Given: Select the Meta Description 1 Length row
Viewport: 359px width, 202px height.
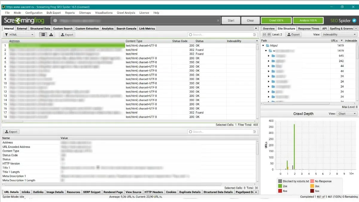Looking at the screenshot, I should (x=130, y=180).
